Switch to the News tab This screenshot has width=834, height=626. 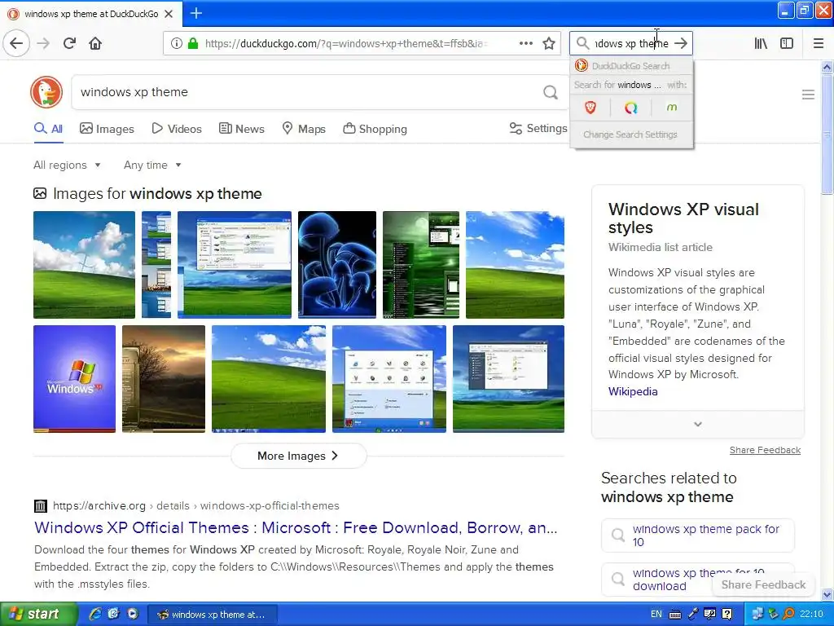coord(242,129)
